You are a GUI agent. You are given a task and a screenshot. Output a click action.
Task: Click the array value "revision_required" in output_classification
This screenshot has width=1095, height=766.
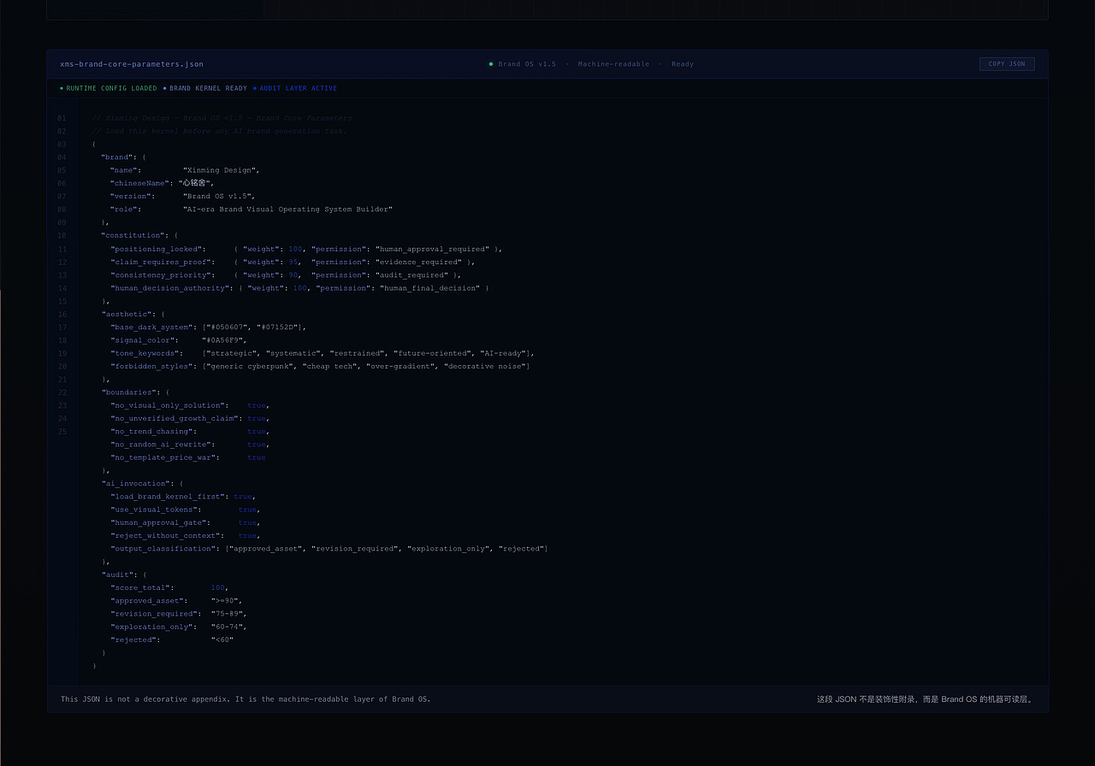tap(355, 549)
